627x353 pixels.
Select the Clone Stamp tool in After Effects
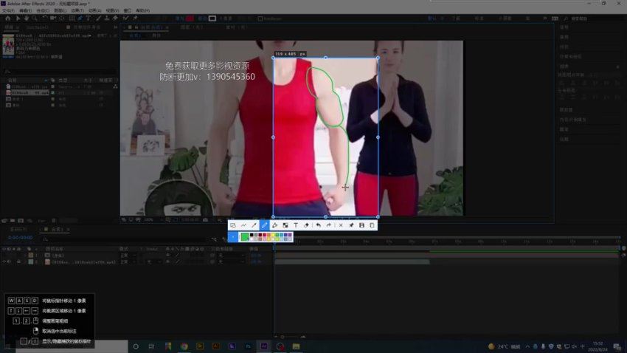click(x=107, y=18)
